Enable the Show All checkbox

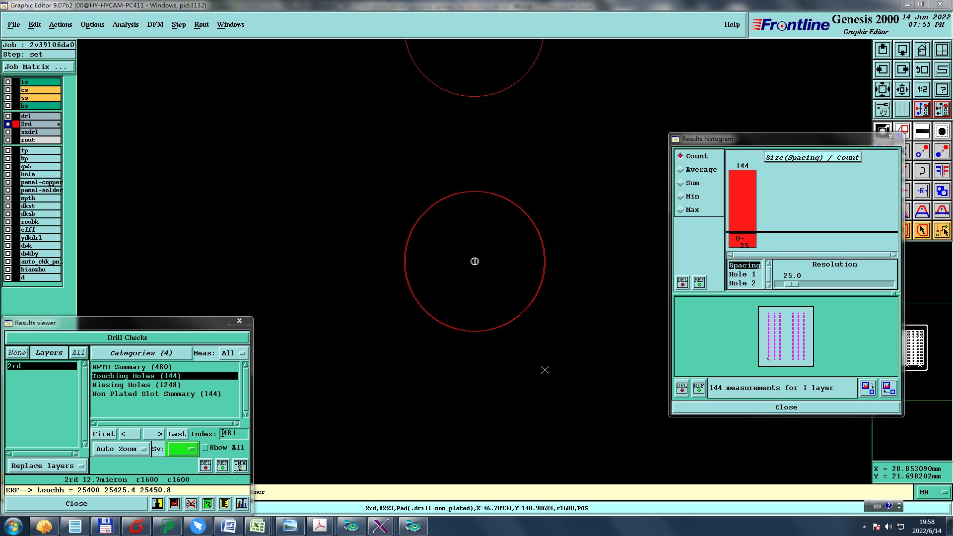pos(205,448)
